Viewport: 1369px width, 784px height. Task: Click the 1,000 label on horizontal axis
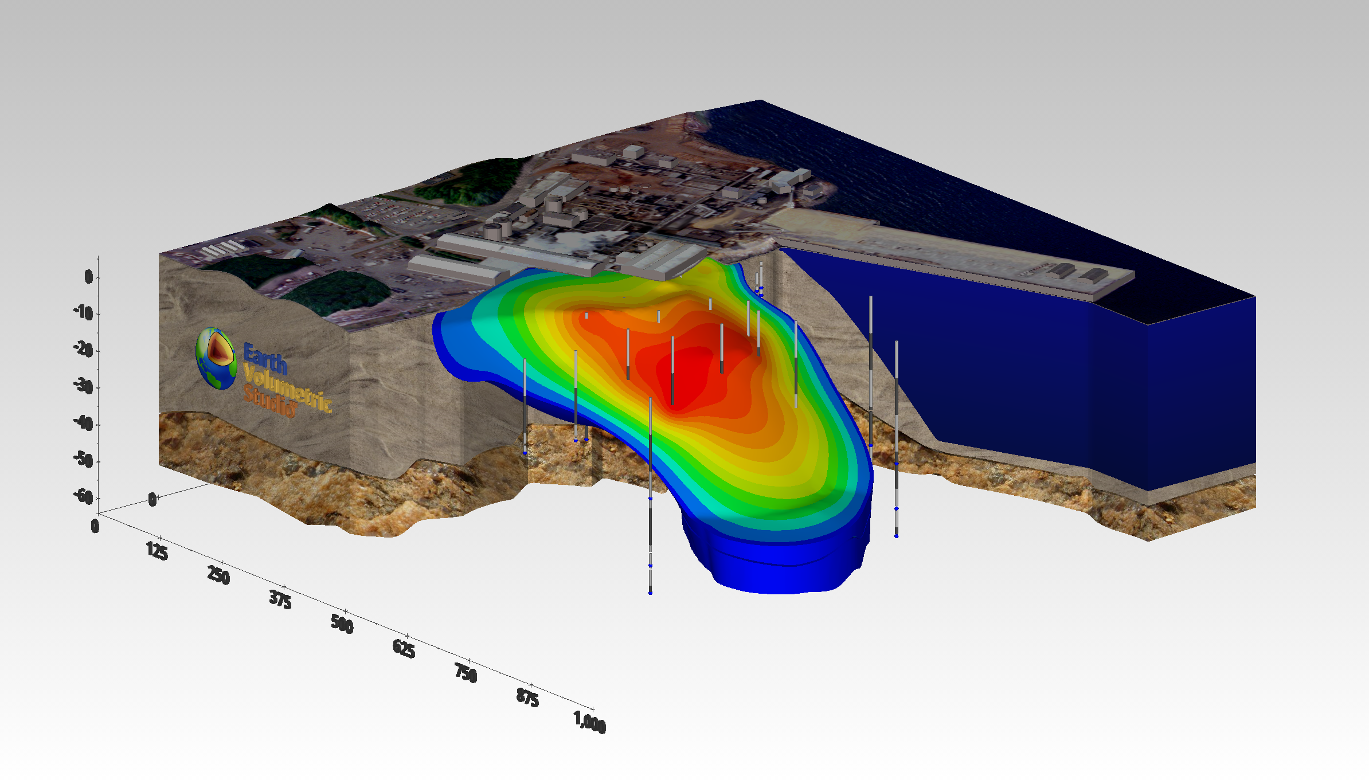click(x=590, y=721)
